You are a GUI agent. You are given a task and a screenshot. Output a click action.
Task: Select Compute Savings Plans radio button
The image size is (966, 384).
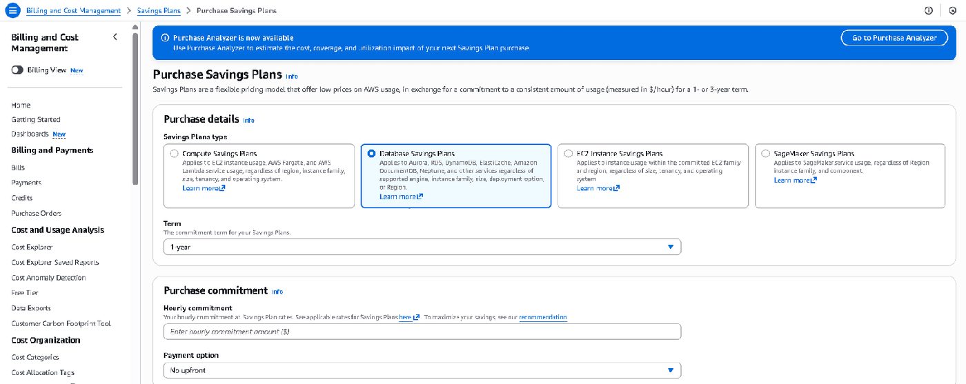click(175, 154)
